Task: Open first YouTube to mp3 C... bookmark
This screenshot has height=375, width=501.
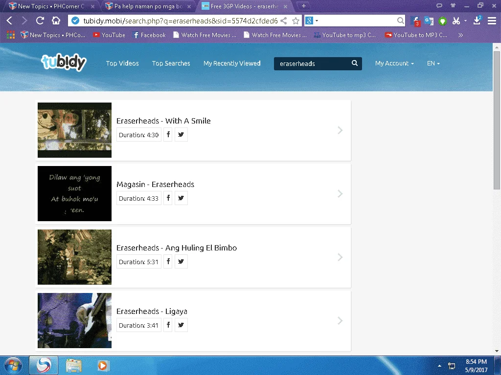Action: pos(345,35)
